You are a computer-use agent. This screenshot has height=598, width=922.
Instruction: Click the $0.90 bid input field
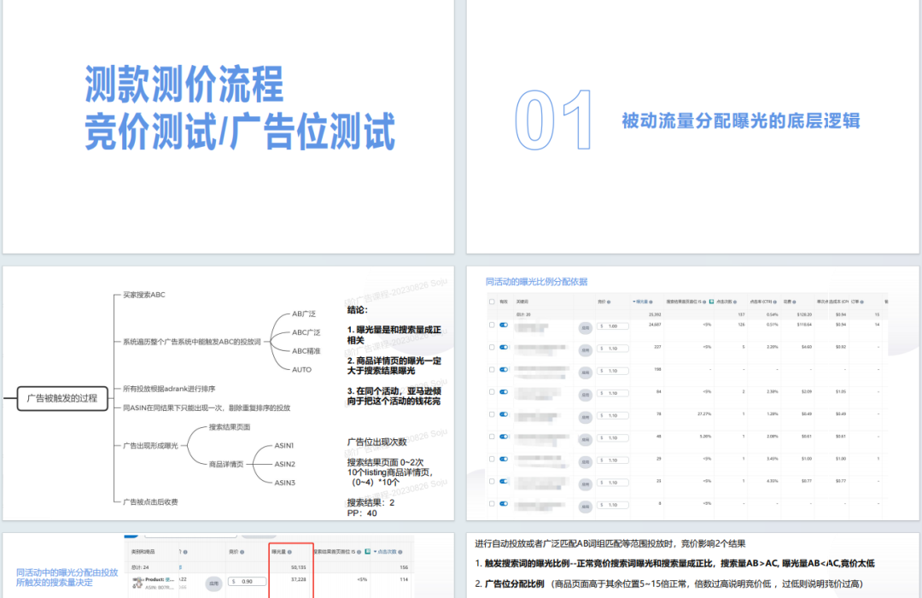point(246,581)
